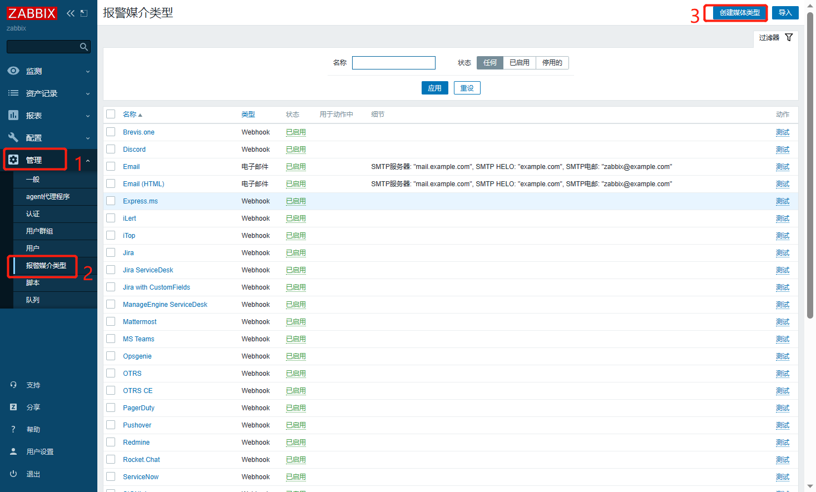Viewport: 816px width, 492px height.
Task: Focus the 名称 filter input field
Action: coord(394,63)
